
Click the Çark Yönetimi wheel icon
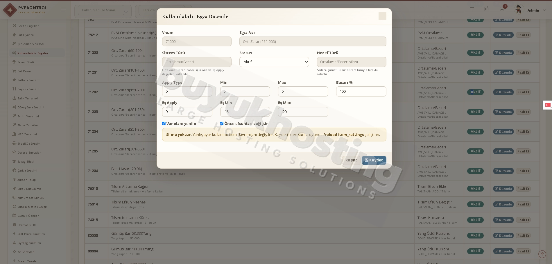(14, 170)
